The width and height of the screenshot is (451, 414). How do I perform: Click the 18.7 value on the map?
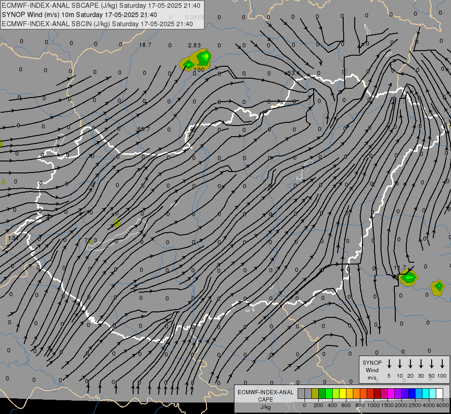(x=145, y=45)
